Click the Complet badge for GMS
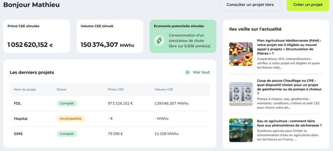Image resolution: width=333 pixels, height=151 pixels. click(x=67, y=134)
